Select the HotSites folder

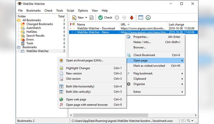(32, 32)
